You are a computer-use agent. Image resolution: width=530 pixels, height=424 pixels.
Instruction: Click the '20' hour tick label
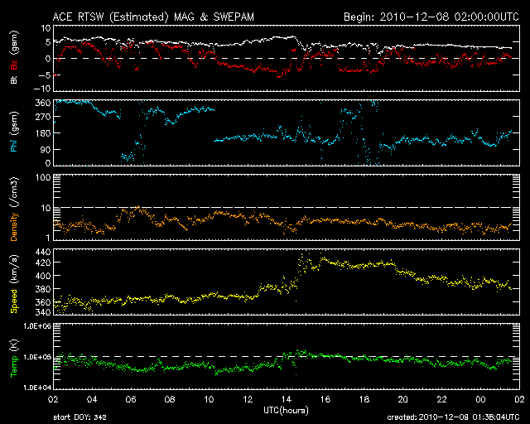coord(403,399)
